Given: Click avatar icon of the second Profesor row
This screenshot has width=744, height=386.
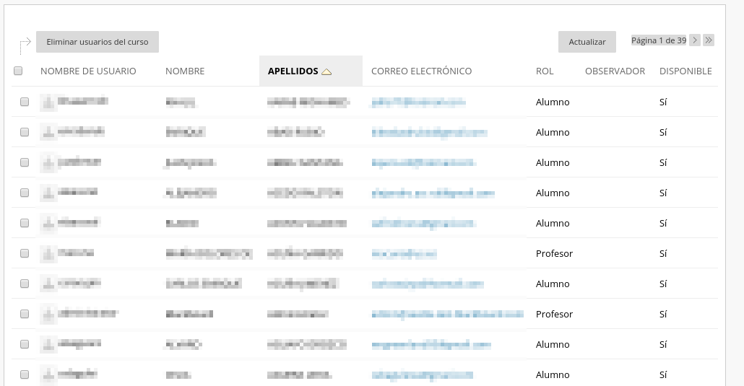Looking at the screenshot, I should click(48, 315).
